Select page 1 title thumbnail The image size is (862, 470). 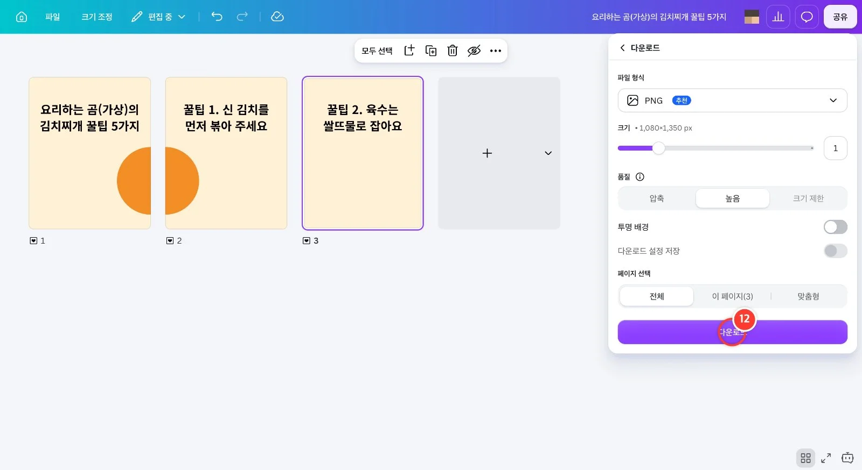(x=89, y=153)
